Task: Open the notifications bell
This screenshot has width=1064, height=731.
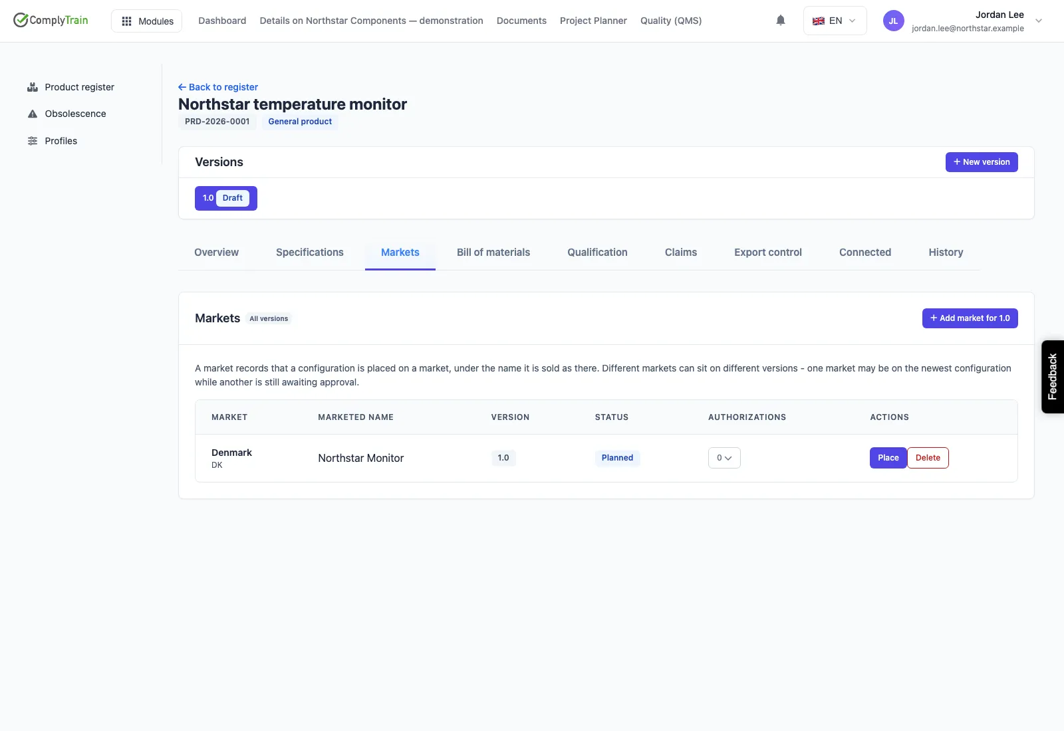Action: click(781, 21)
